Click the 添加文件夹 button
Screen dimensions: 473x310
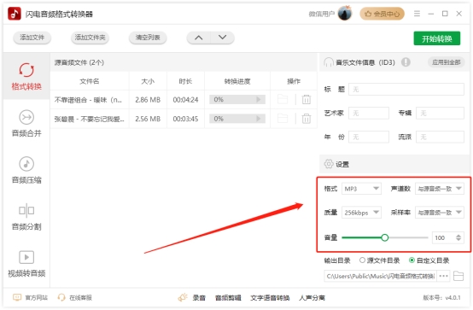90,38
